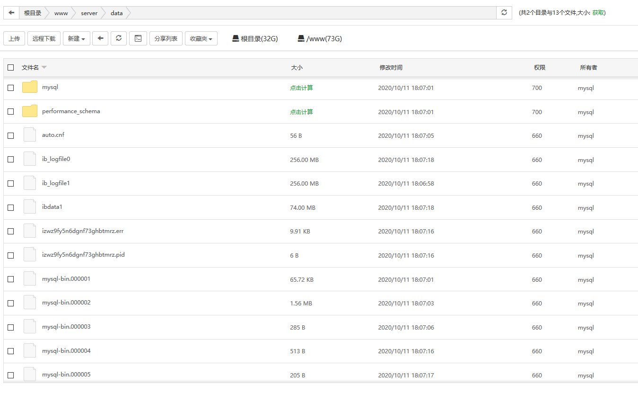This screenshot has height=394, width=638.
Task: Select the ibdata1 checkbox
Action: (x=11, y=207)
